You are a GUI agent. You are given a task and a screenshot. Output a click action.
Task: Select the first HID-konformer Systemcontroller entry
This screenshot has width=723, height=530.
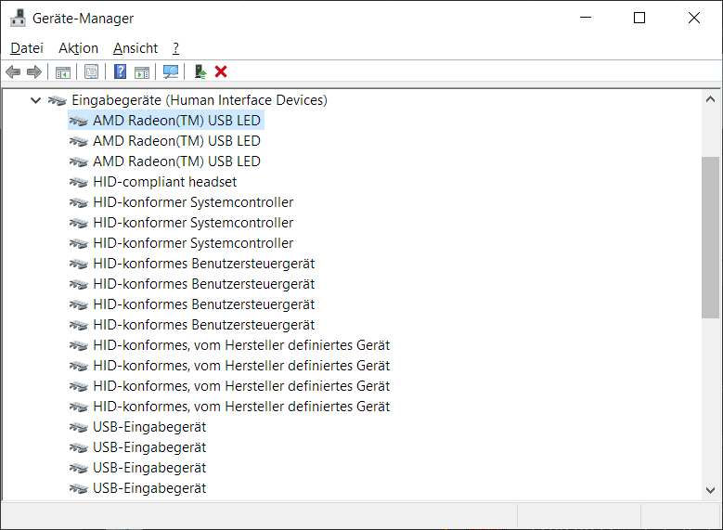tap(193, 202)
